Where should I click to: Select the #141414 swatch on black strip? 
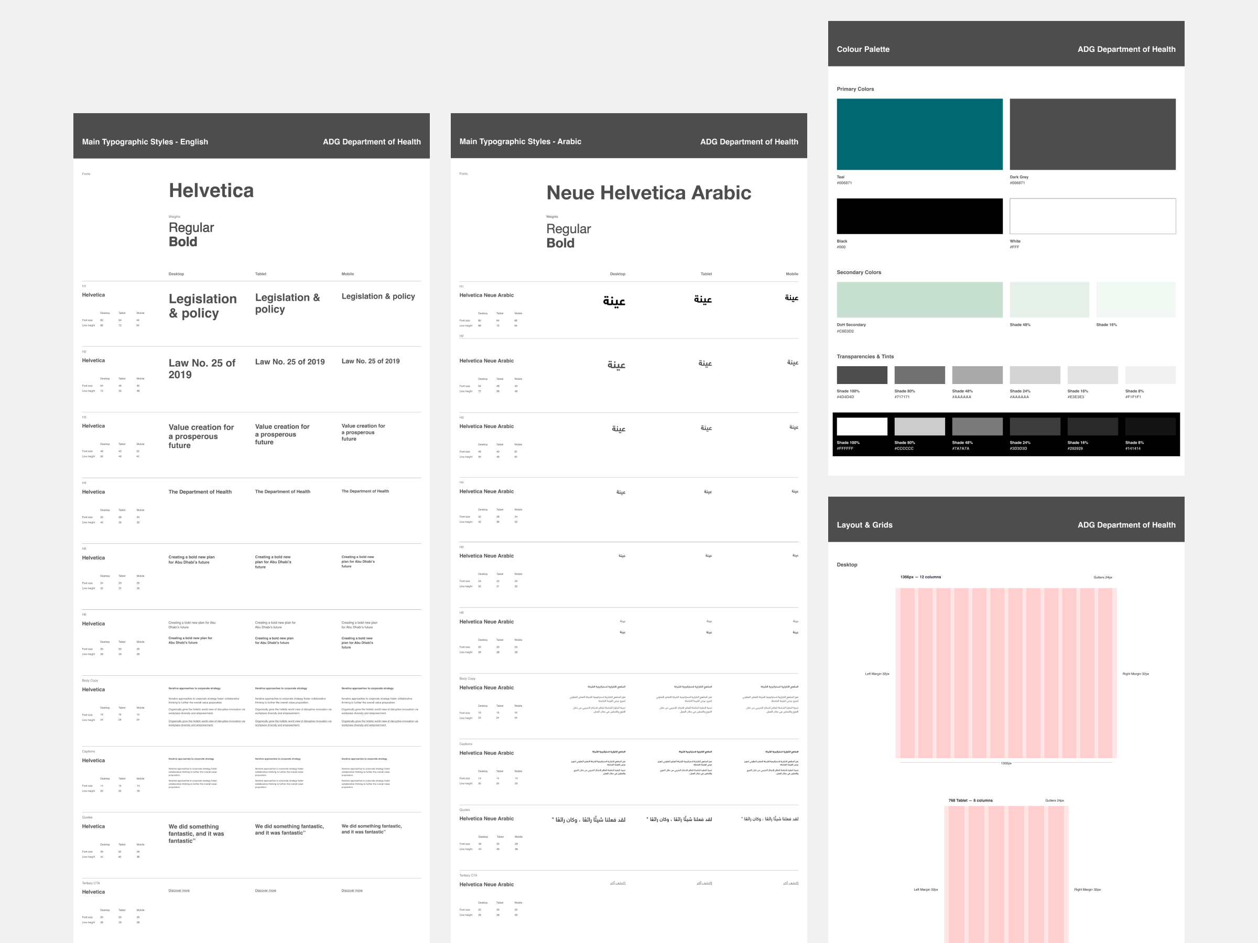pyautogui.click(x=1150, y=426)
